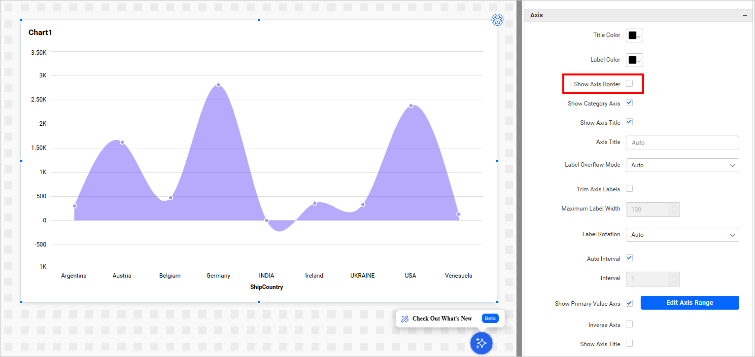Viewport: 755px width, 357px height.
Task: Click the AI assistant sparkle button
Action: [481, 343]
